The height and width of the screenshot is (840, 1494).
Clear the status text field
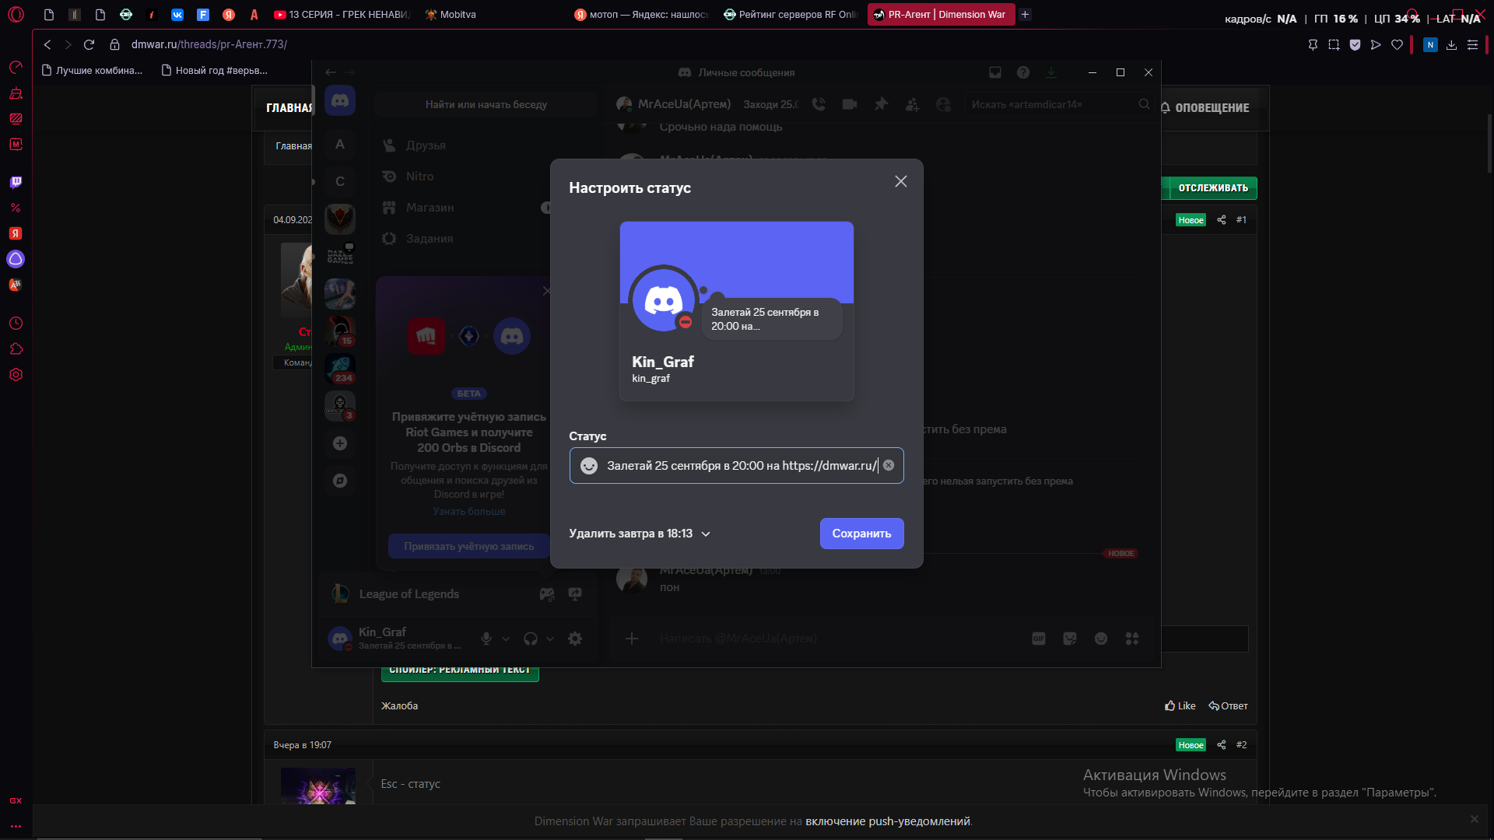889,465
